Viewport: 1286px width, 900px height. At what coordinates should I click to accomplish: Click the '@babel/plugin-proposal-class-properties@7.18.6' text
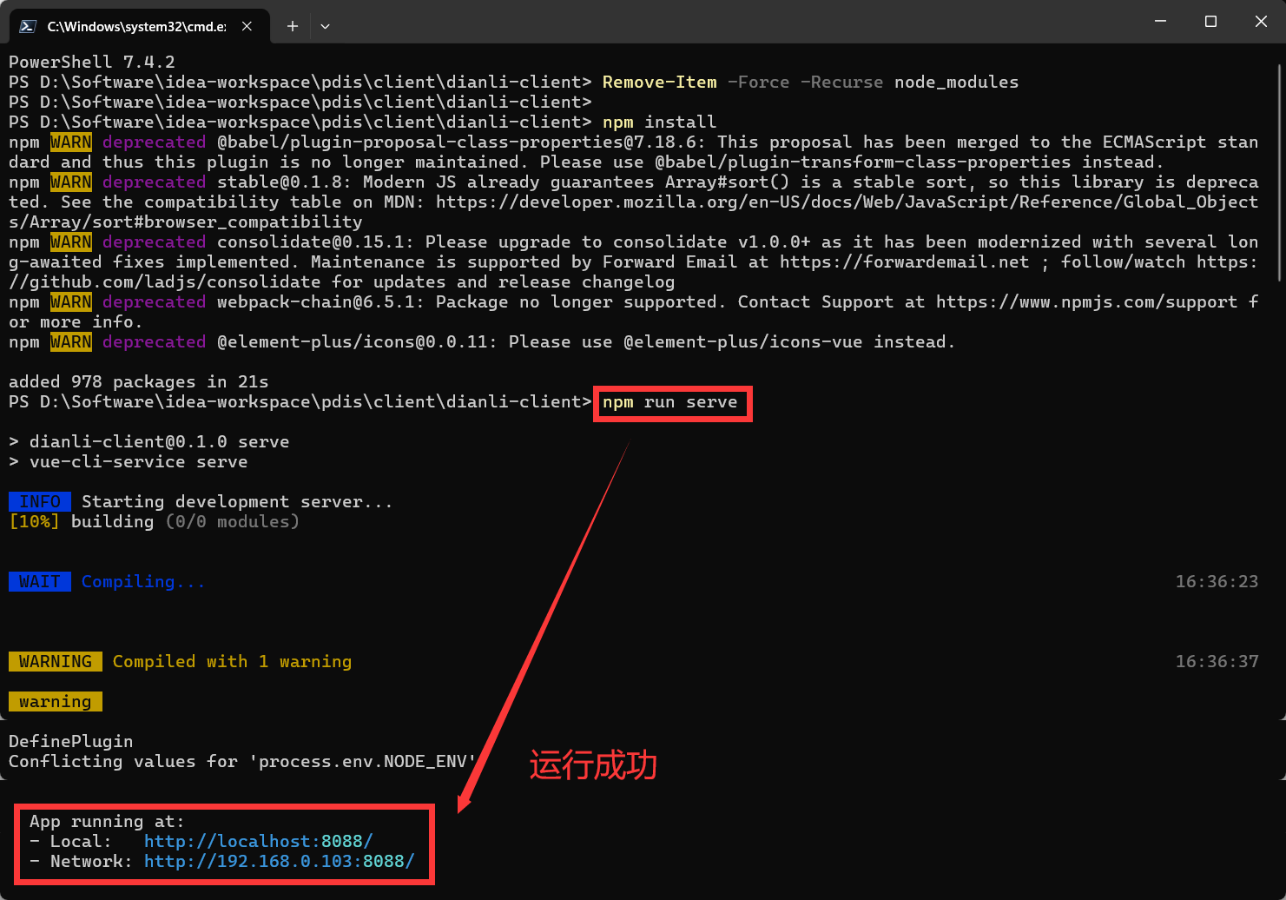pos(461,142)
